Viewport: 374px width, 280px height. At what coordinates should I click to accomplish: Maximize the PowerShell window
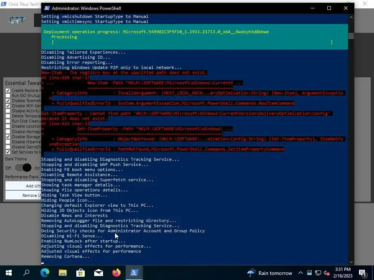click(329, 8)
